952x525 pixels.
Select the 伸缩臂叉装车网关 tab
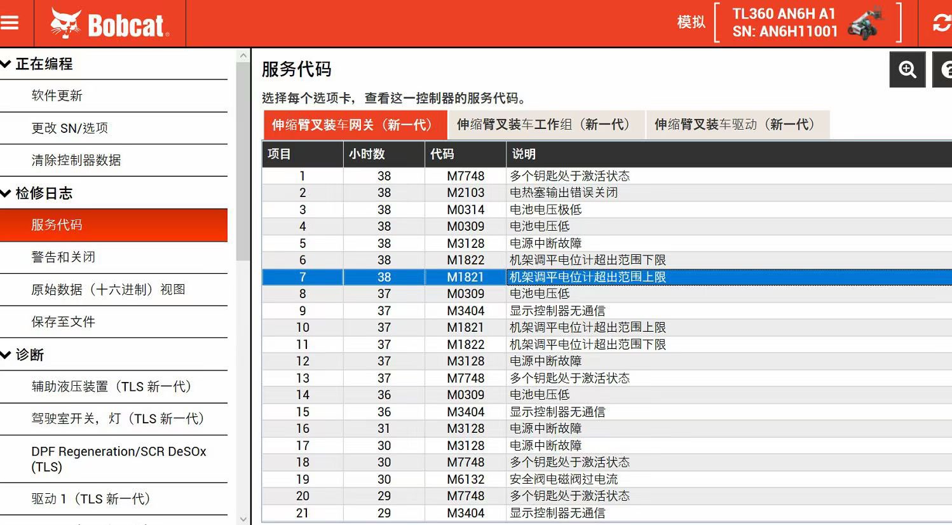[x=354, y=125]
